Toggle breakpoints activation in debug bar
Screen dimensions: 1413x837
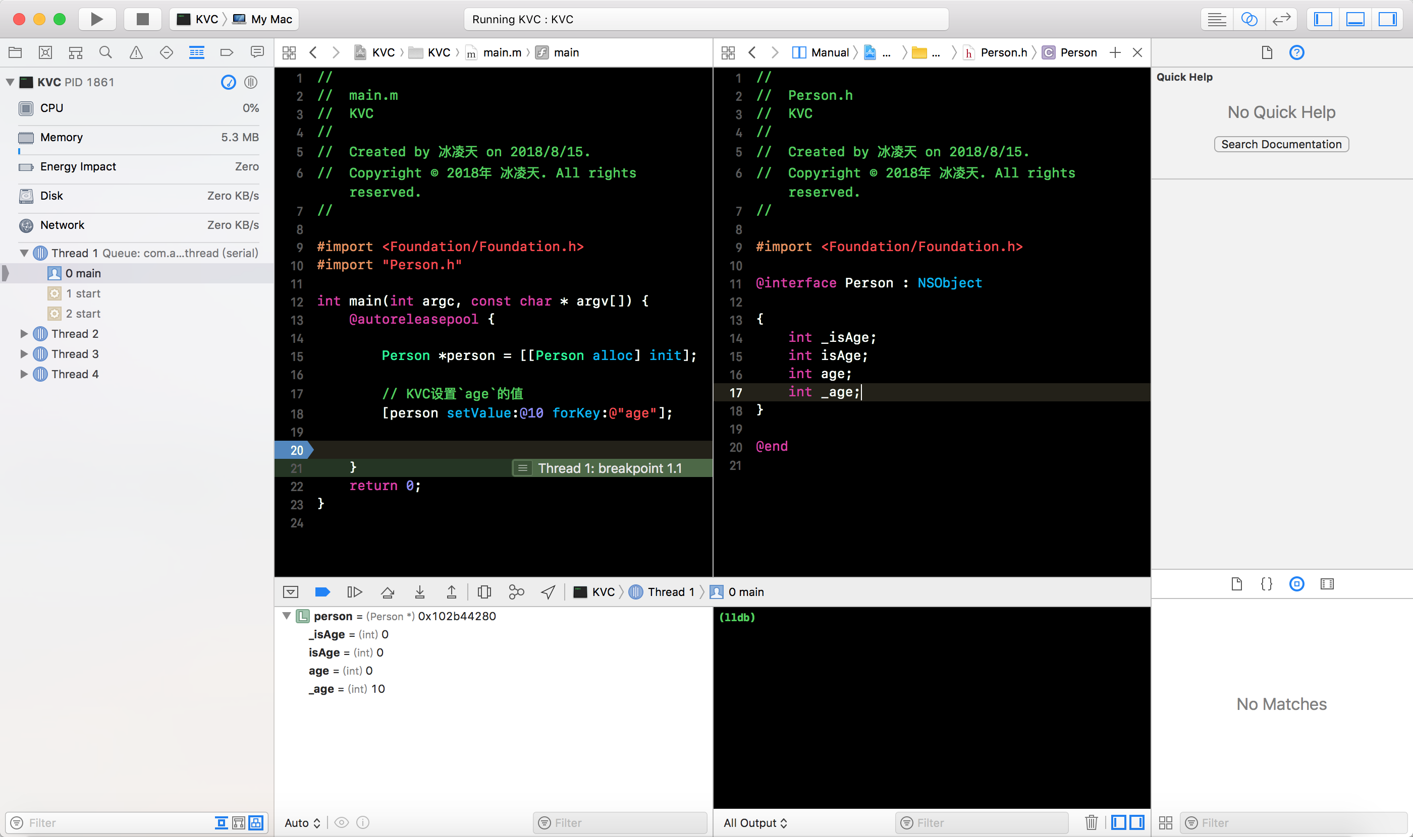(322, 591)
